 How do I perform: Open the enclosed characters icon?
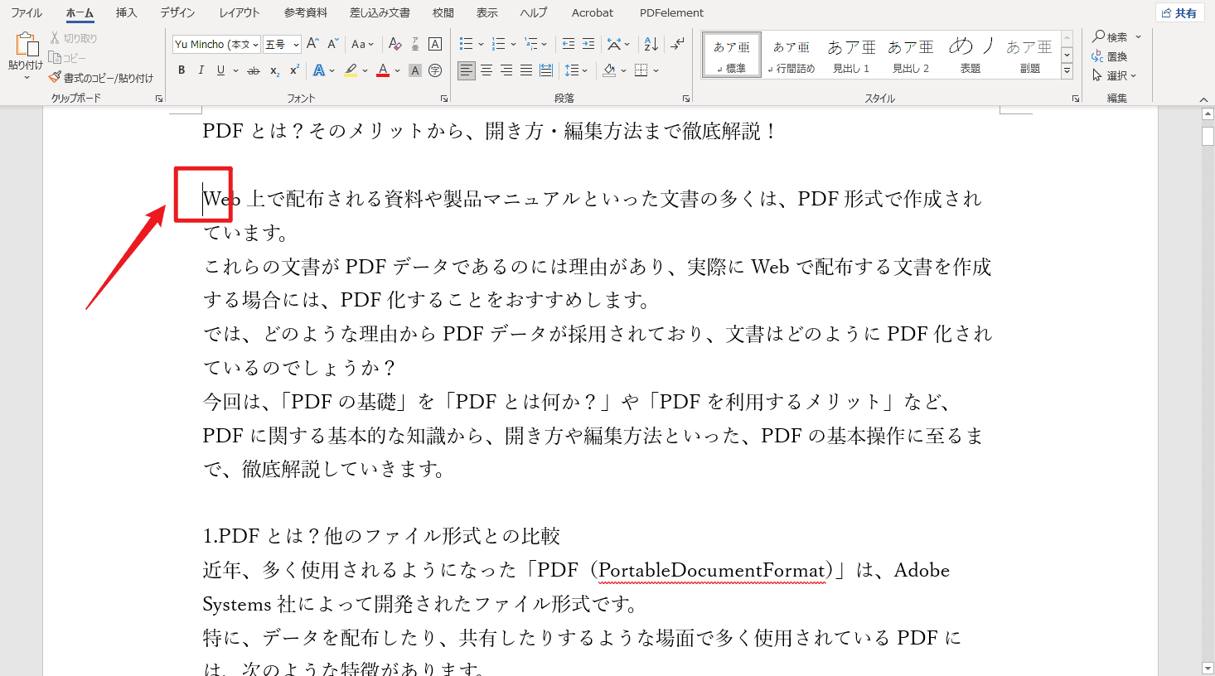tap(435, 70)
